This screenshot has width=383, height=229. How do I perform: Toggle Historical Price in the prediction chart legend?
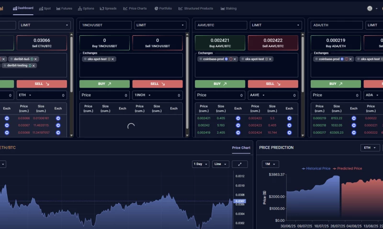316,168
